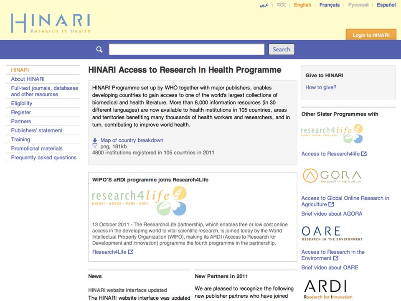The width and height of the screenshot is (401, 301).
Task: Open Brief video about AGORA
Action: (x=332, y=214)
